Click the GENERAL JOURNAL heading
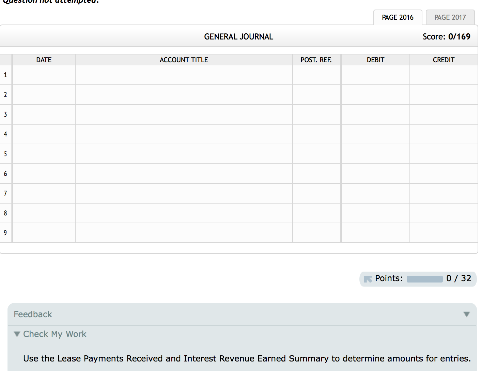 (238, 37)
